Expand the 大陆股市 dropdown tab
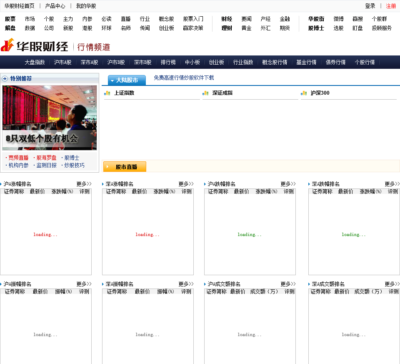400x364 pixels. pos(127,80)
